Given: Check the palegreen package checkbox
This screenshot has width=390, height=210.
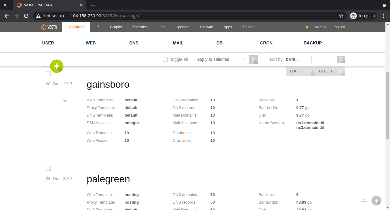Looking at the screenshot, I should 48,168.
